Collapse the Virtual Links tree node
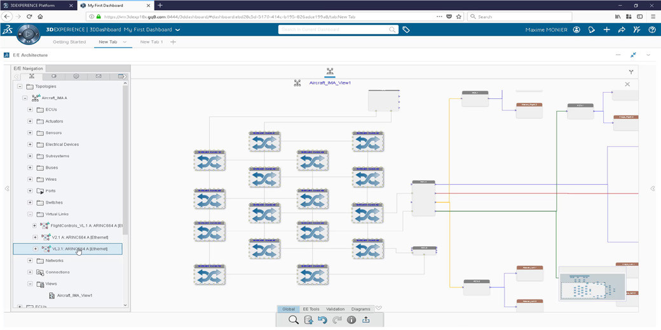 click(30, 214)
